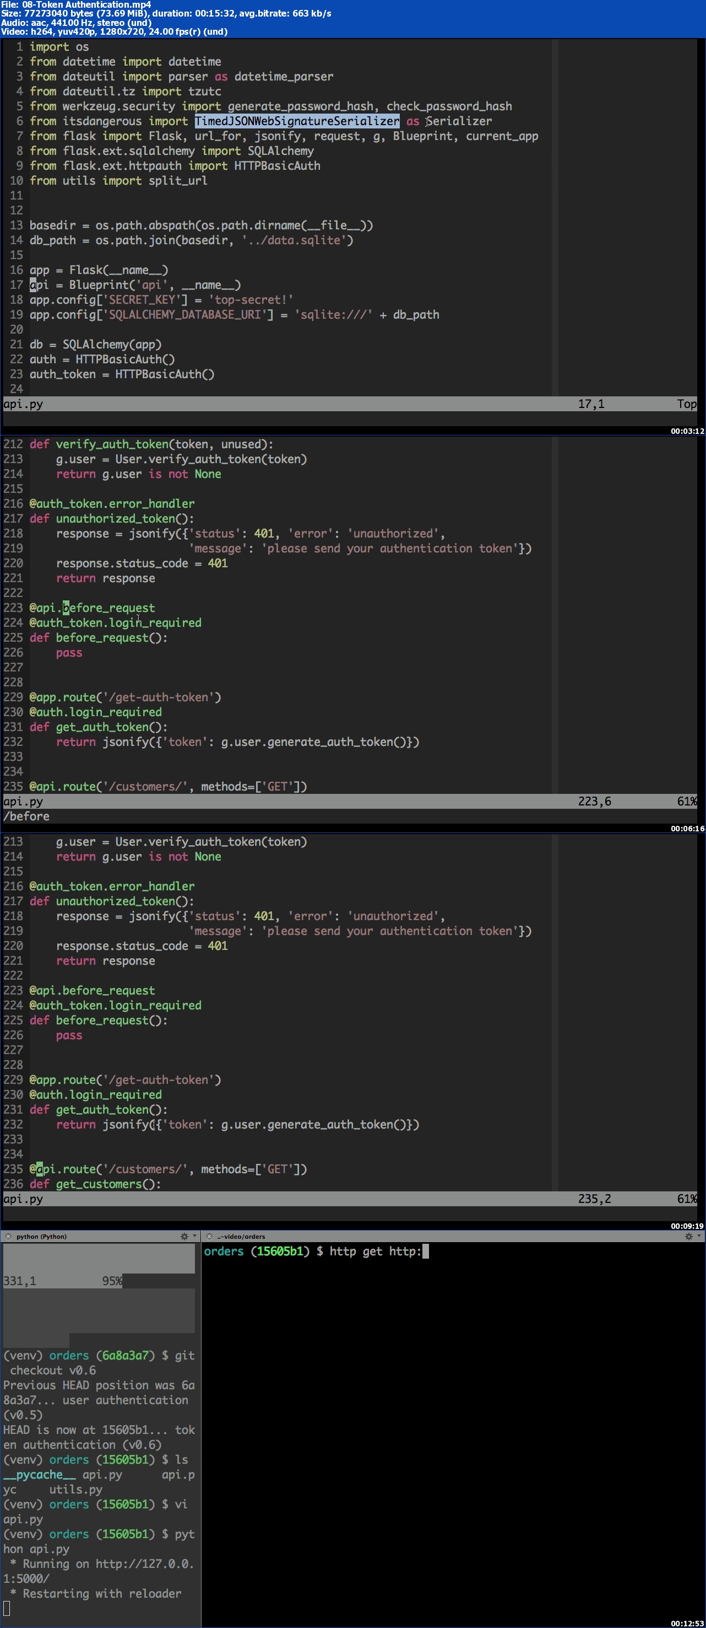Click the frame timestamp 00:03:12
Image resolution: width=706 pixels, height=1628 pixels.
point(687,431)
